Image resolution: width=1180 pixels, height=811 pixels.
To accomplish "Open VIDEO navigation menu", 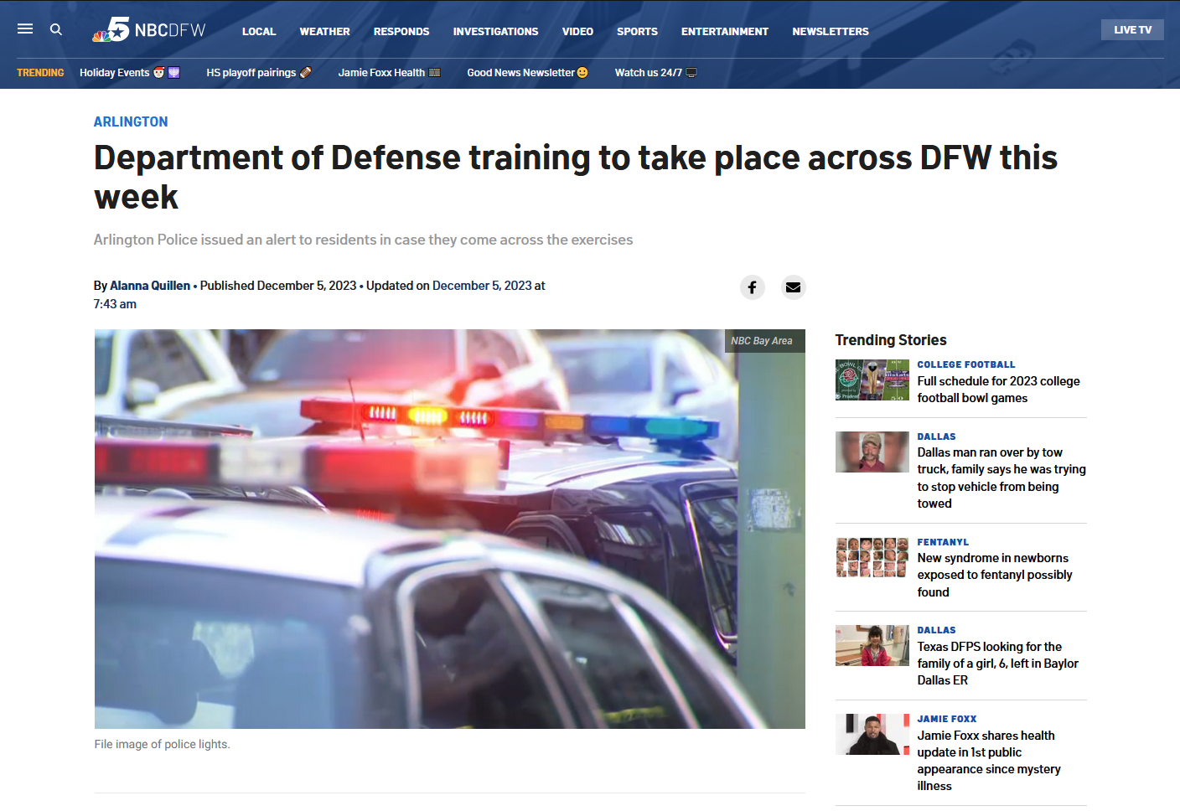I will (577, 31).
